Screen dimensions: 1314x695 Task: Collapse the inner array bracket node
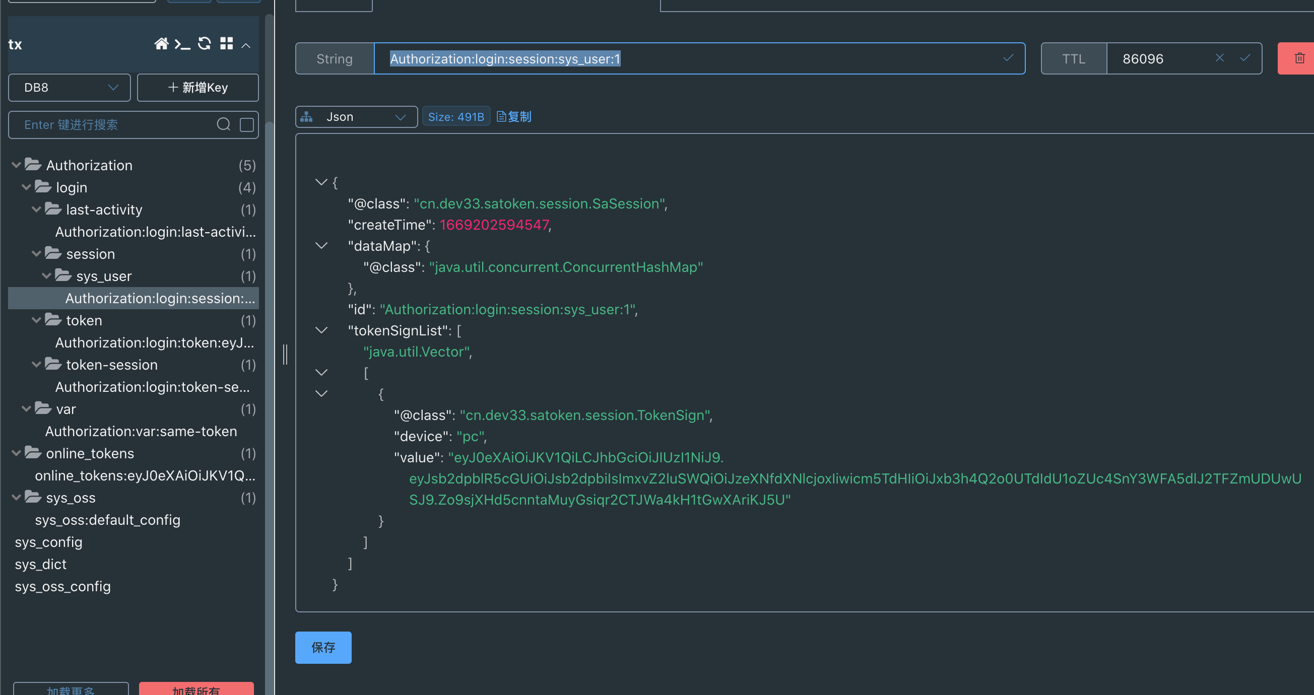click(x=321, y=373)
